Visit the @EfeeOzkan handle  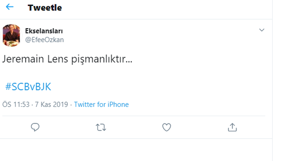pos(44,40)
